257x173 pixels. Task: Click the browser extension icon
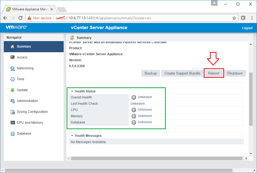(x=243, y=18)
